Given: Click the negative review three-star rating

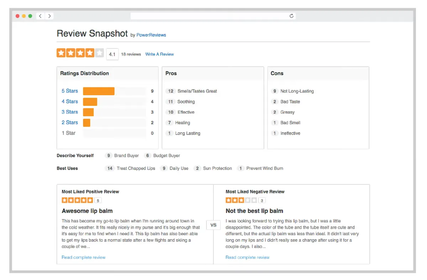Looking at the screenshot, I should 241,200.
